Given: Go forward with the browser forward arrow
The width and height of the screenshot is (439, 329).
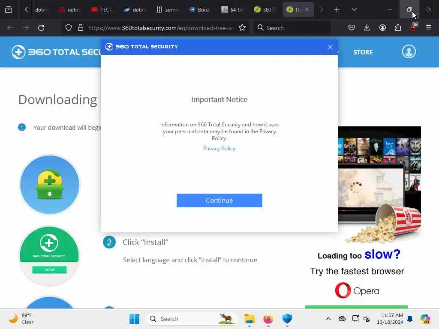Looking at the screenshot, I should point(25,28).
